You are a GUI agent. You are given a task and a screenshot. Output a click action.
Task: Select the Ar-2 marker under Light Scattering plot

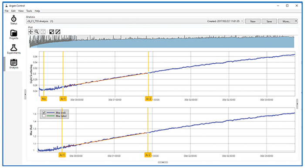(149, 99)
